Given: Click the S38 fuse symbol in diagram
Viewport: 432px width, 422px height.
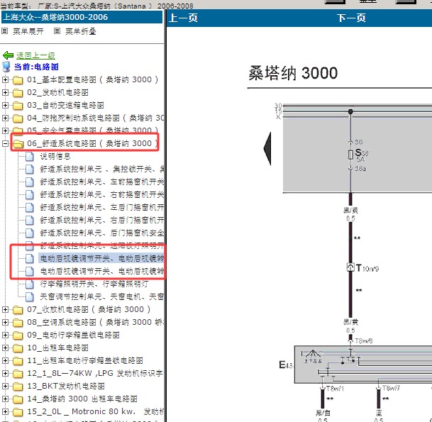Looking at the screenshot, I should [350, 155].
